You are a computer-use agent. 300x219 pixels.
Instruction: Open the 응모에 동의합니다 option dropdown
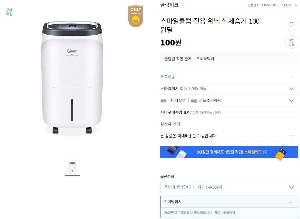291,187
